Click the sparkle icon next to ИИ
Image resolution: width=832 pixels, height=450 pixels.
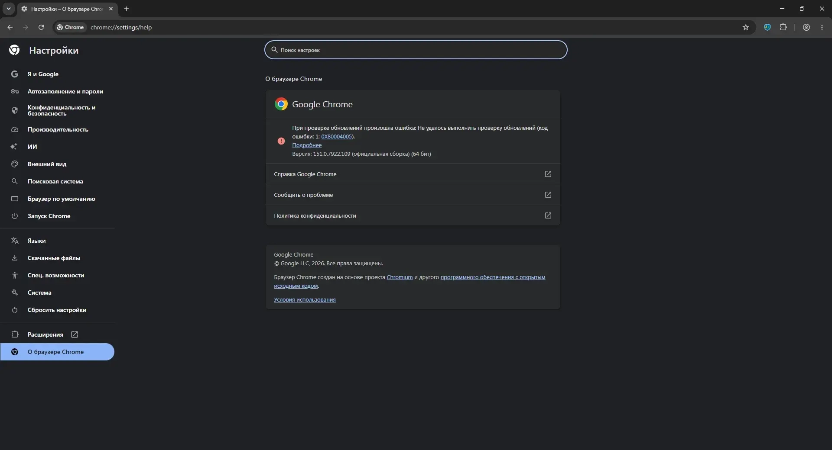[14, 147]
